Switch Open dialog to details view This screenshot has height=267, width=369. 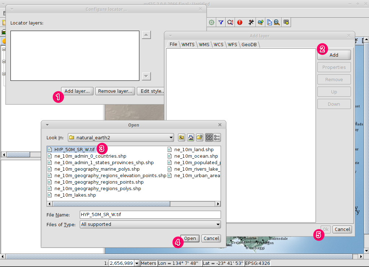217,137
